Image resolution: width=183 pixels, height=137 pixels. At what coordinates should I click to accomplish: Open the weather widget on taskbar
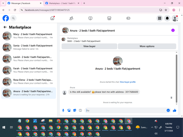tap(141, 128)
